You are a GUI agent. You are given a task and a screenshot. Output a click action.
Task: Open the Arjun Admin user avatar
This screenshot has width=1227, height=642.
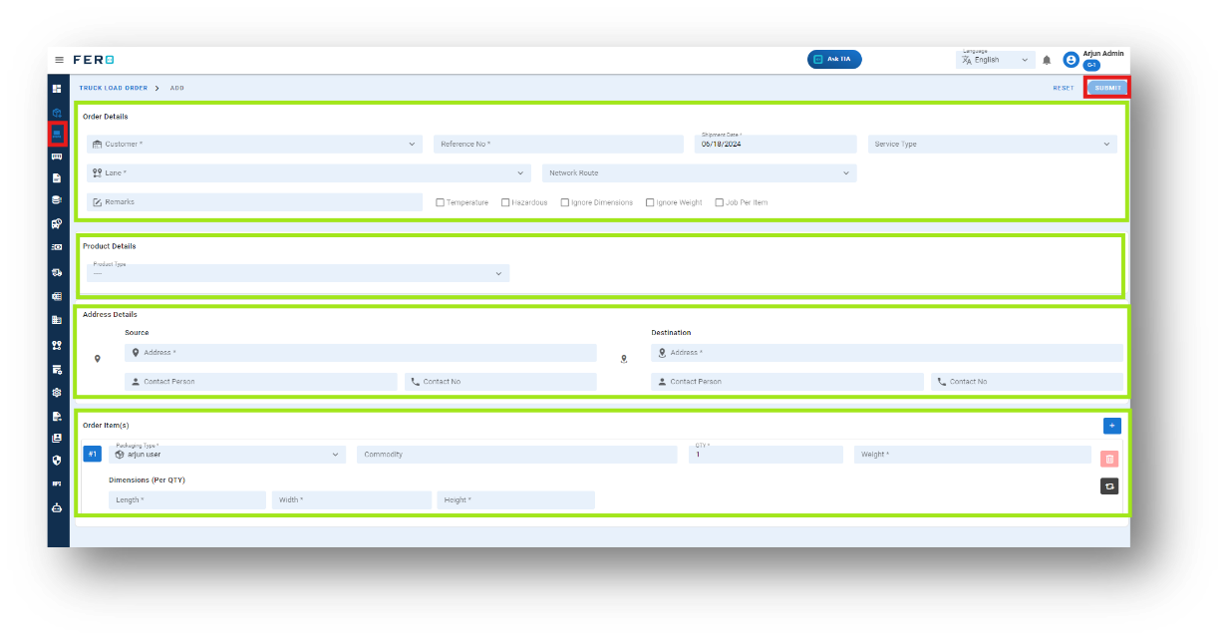[1071, 60]
